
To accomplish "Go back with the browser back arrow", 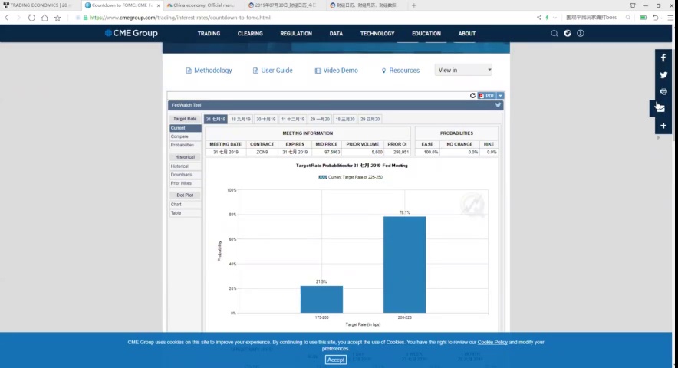I will tap(6, 18).
